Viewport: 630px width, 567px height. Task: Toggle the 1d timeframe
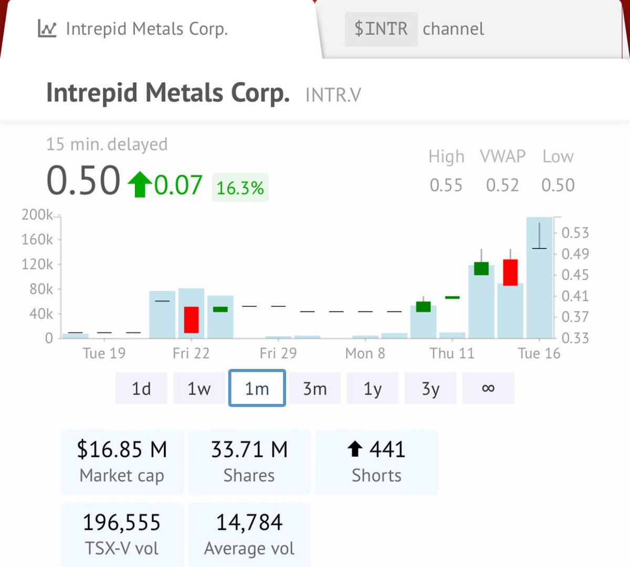[141, 388]
